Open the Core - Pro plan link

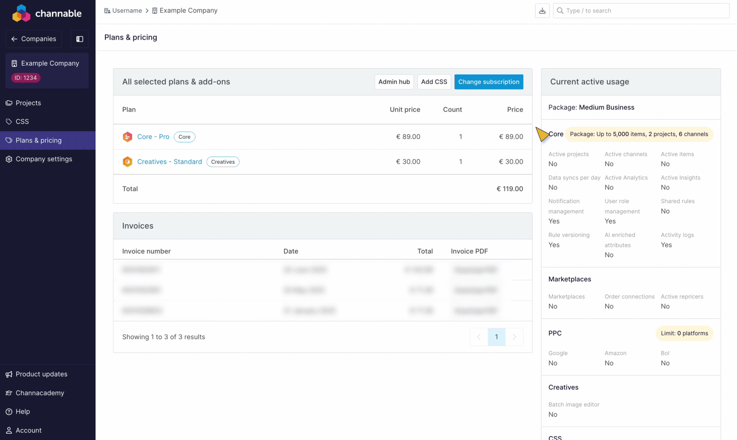click(153, 137)
